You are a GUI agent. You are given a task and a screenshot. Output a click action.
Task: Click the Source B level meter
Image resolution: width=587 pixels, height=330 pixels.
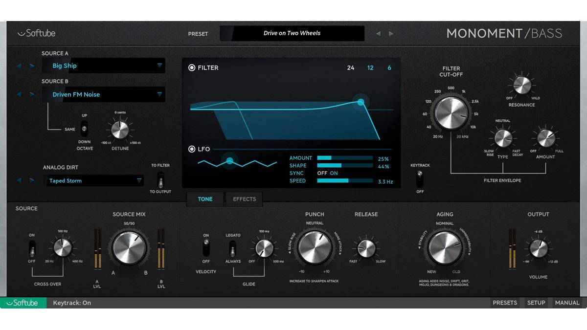click(x=161, y=248)
